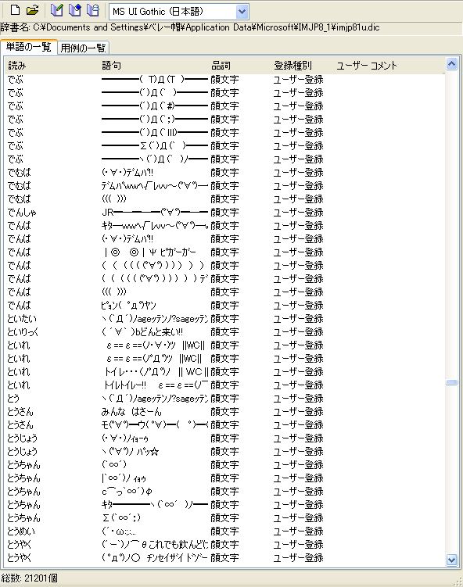Click the vertical scrollbar thumb
463x587 pixels.
point(452,382)
